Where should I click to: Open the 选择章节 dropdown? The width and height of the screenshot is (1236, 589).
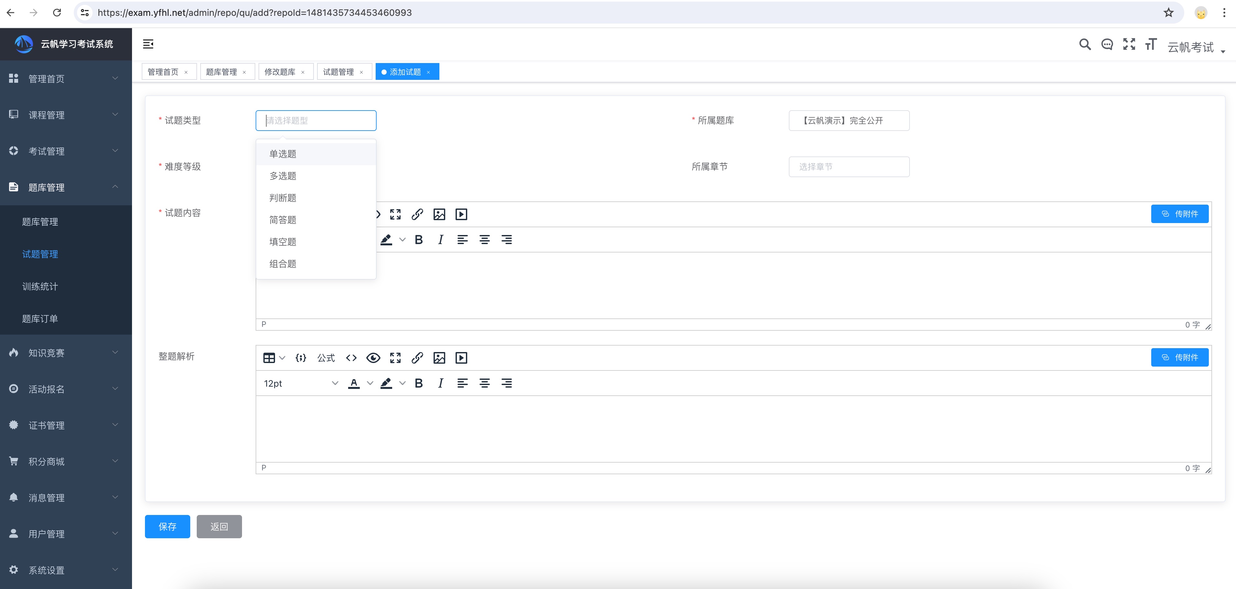(x=849, y=167)
